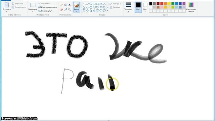Select the Eraser tool
The image size is (215, 121).
[61, 10]
